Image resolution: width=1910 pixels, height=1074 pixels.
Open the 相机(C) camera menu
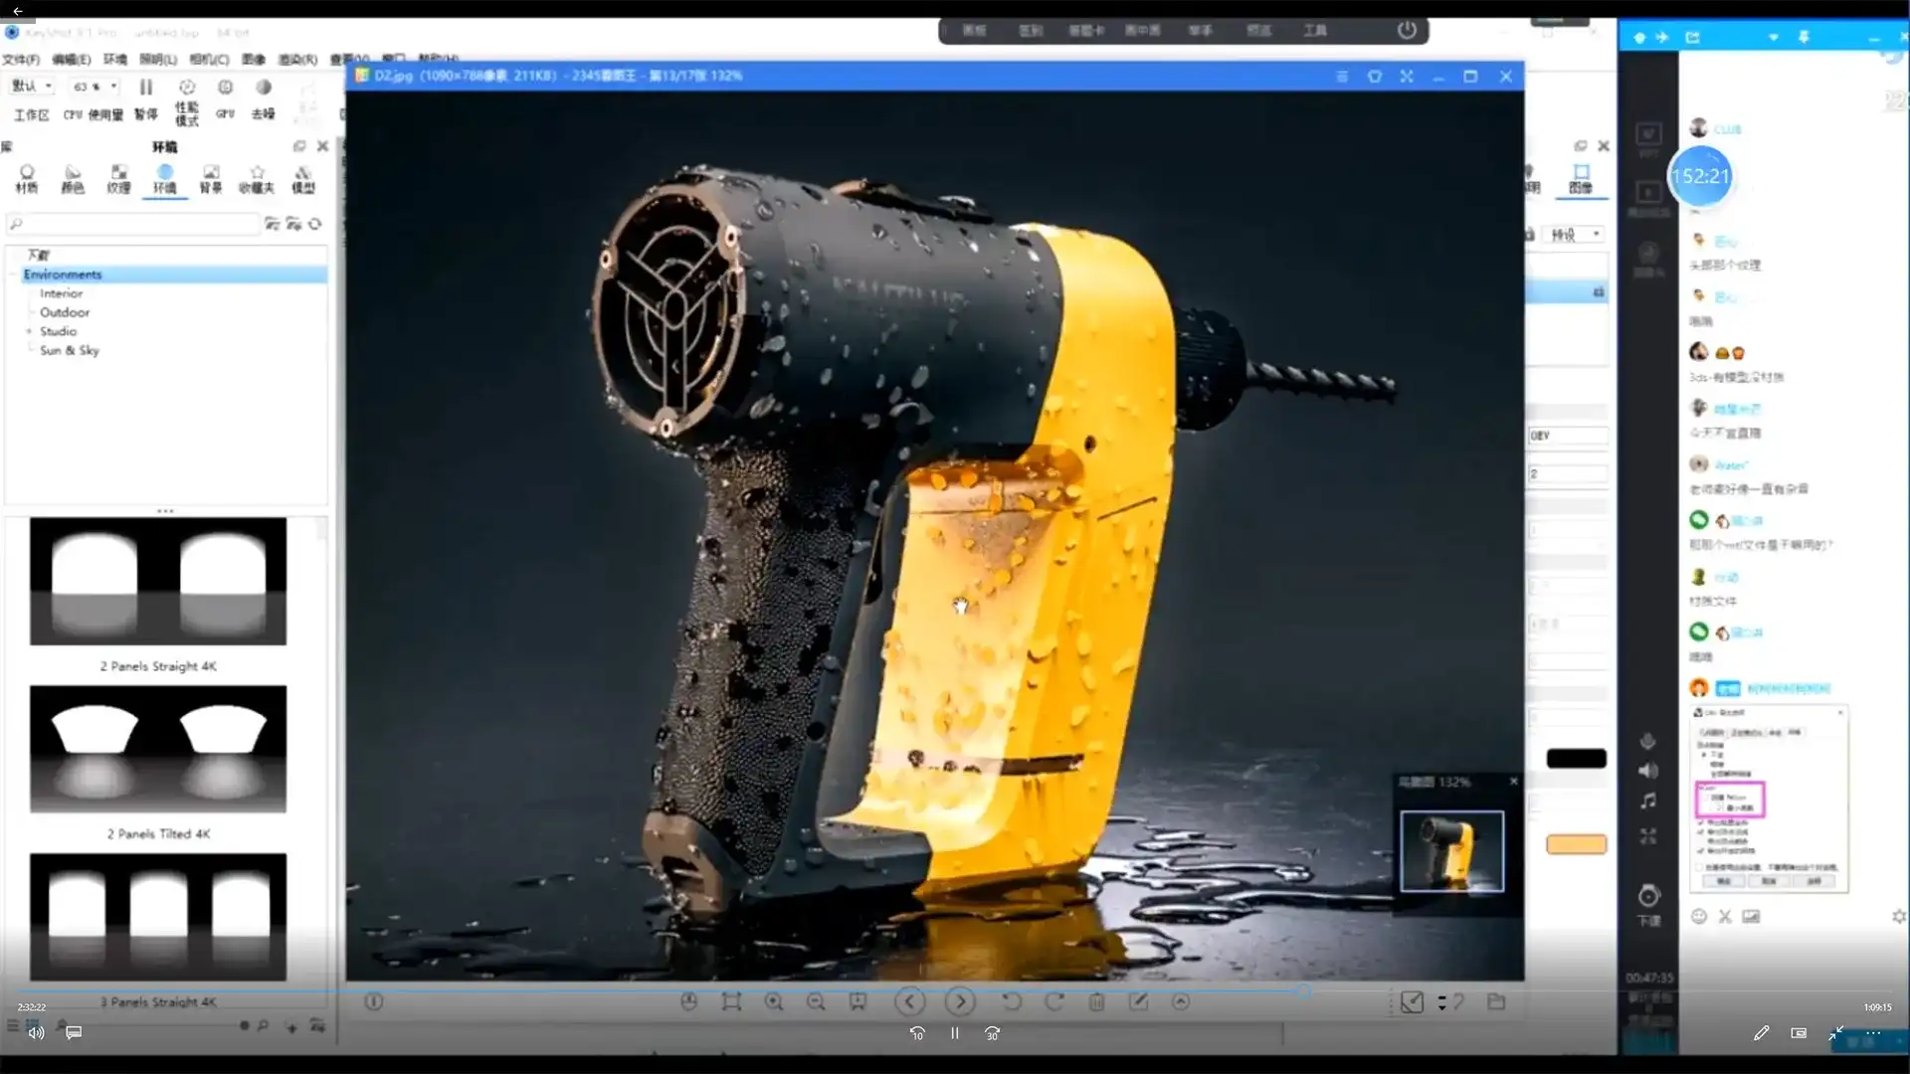[209, 60]
